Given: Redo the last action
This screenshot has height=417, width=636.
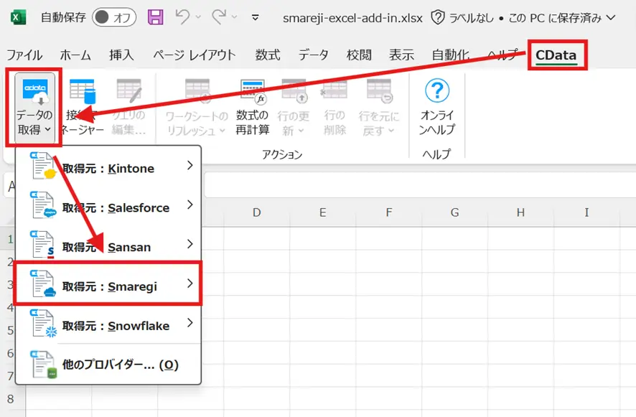Looking at the screenshot, I should tap(219, 17).
